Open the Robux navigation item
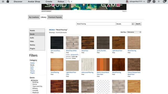 tap(61, 2)
